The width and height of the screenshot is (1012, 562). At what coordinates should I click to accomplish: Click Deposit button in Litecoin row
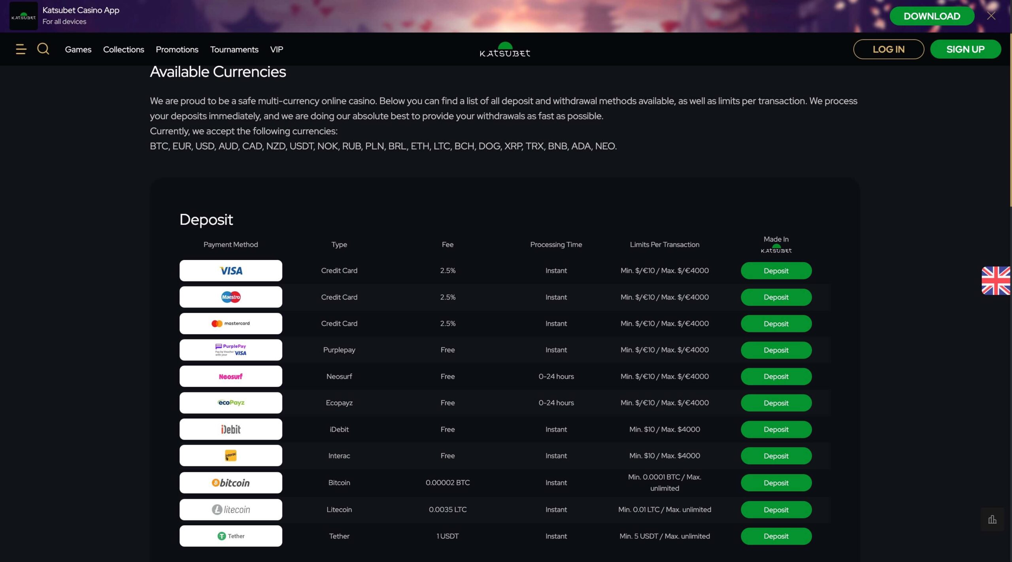point(776,510)
